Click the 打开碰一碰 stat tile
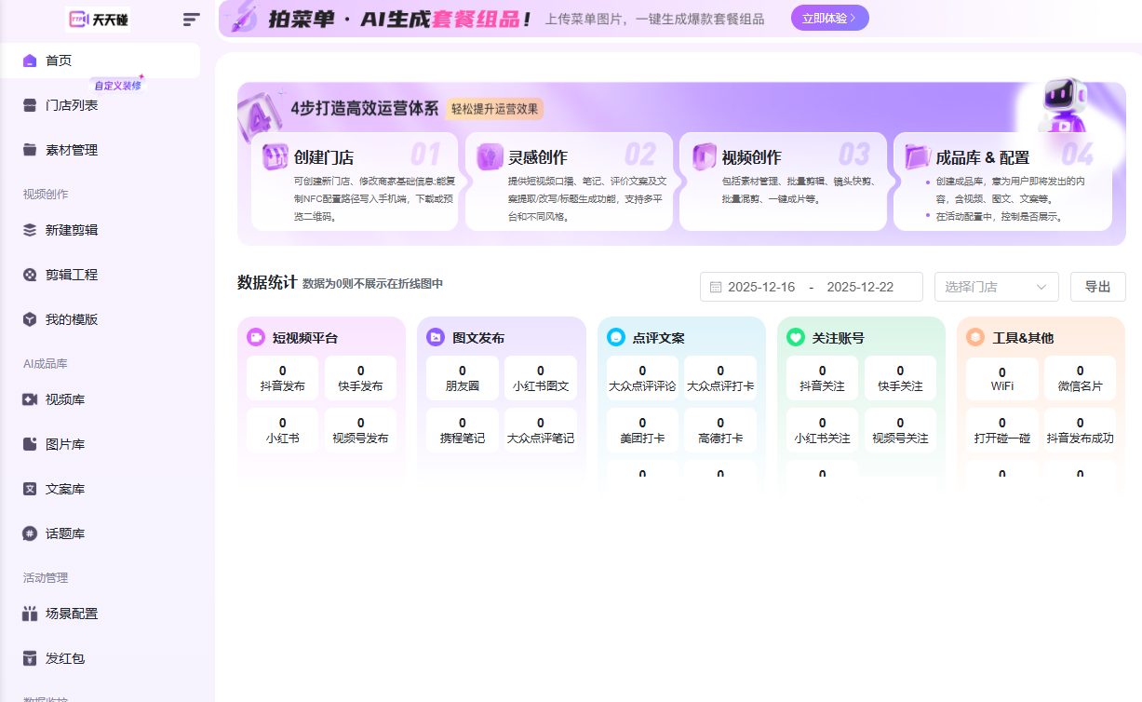 [1002, 430]
